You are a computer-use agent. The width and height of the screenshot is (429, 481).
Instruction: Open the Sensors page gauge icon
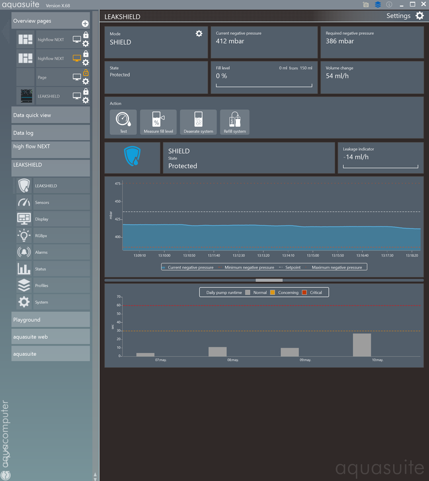pyautogui.click(x=24, y=202)
